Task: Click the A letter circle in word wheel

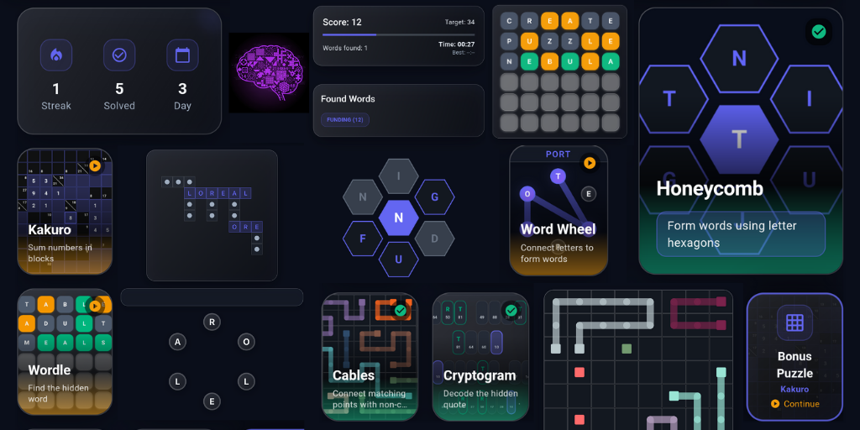Action: point(177,343)
